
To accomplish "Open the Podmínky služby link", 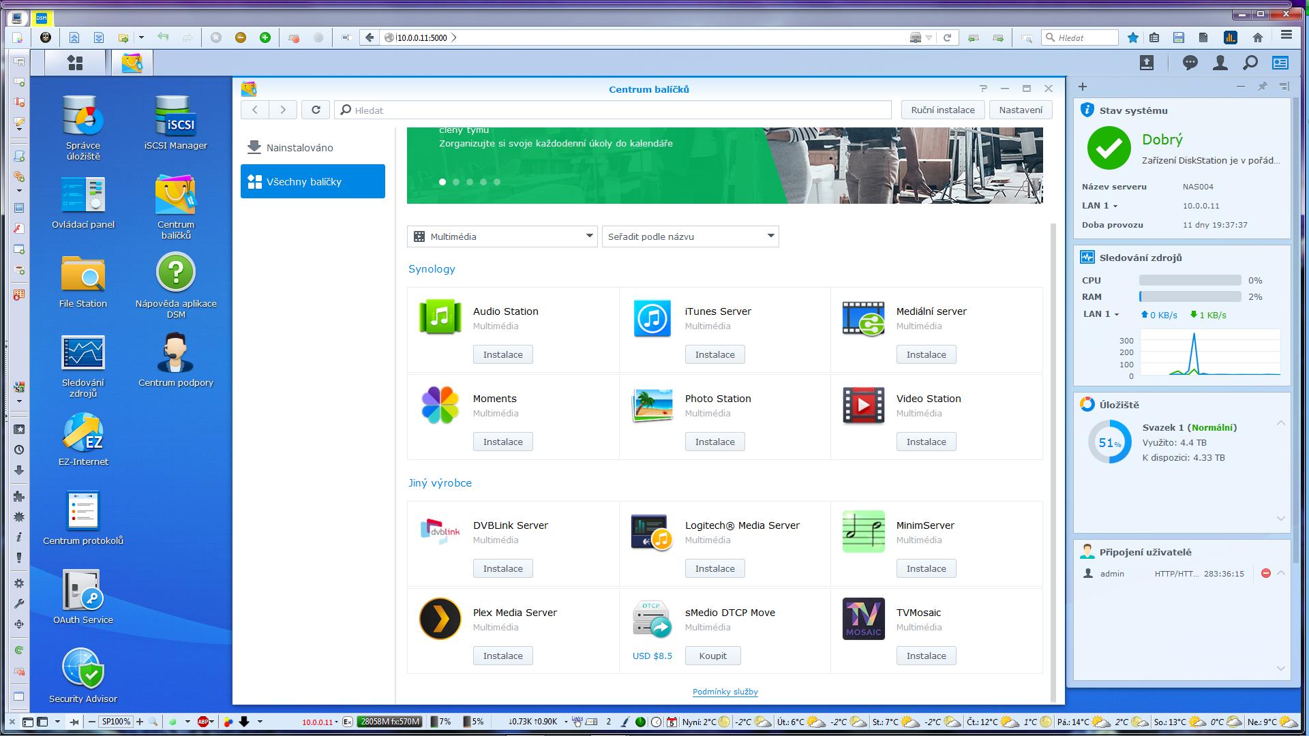I will click(x=725, y=692).
